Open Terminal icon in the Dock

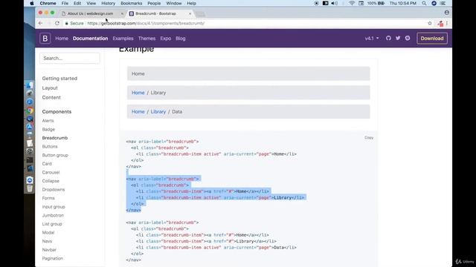[x=30, y=160]
